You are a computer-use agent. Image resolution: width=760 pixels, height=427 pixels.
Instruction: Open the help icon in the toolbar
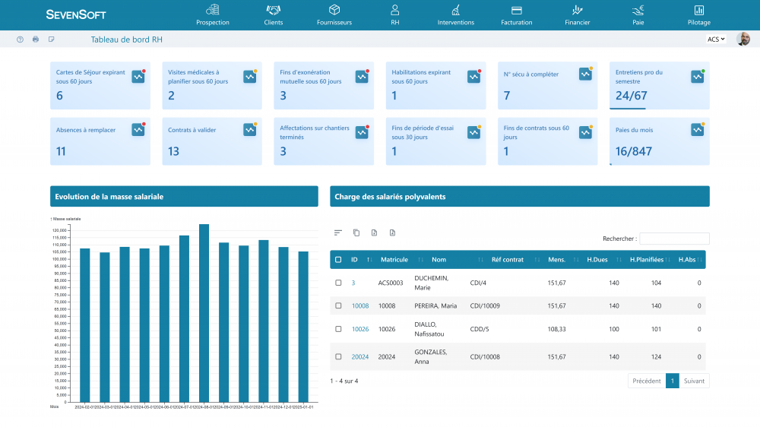(20, 40)
